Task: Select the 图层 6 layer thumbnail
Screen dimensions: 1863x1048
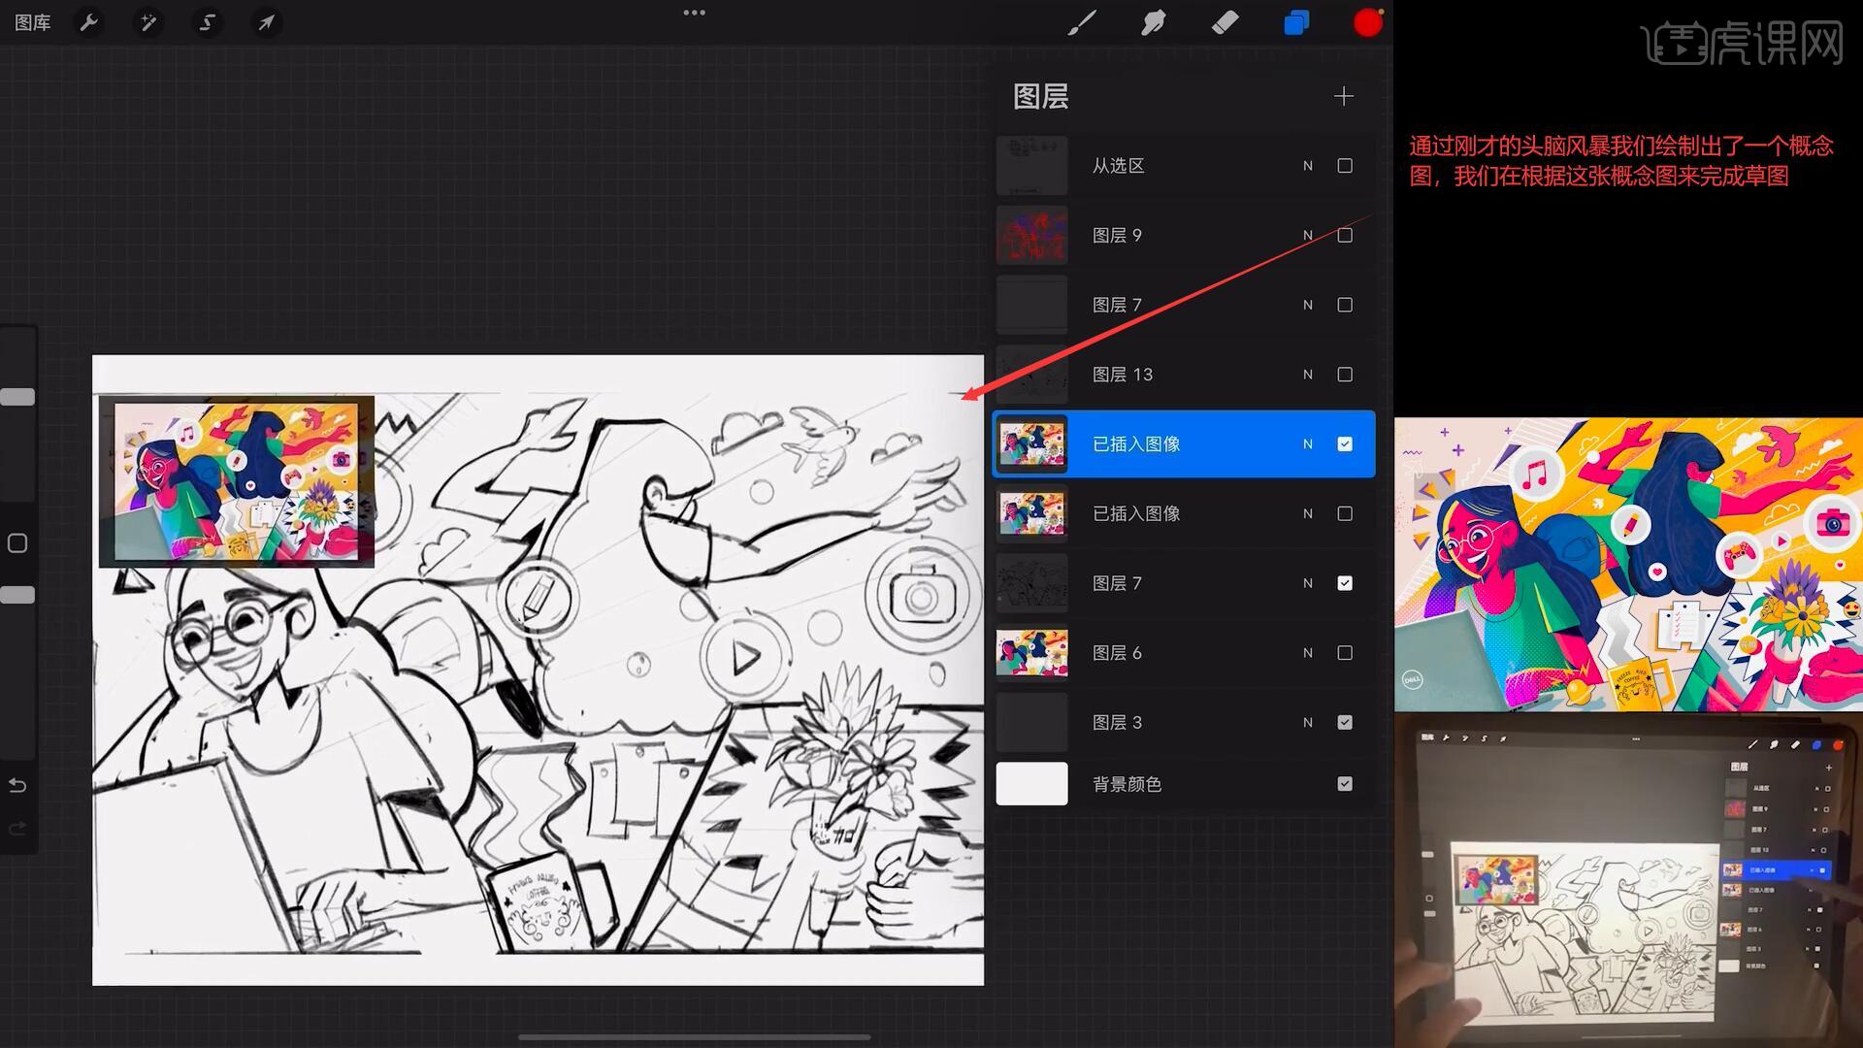Action: click(1031, 653)
